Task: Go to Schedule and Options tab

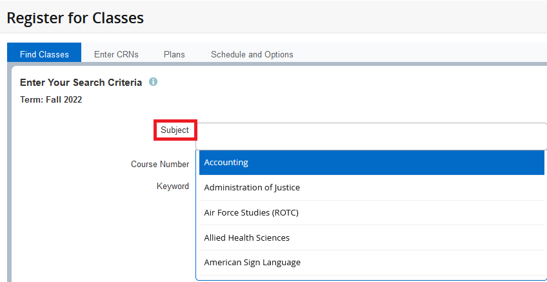Action: pos(252,54)
